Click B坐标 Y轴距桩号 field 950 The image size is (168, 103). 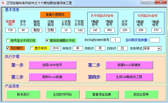click(x=110, y=30)
